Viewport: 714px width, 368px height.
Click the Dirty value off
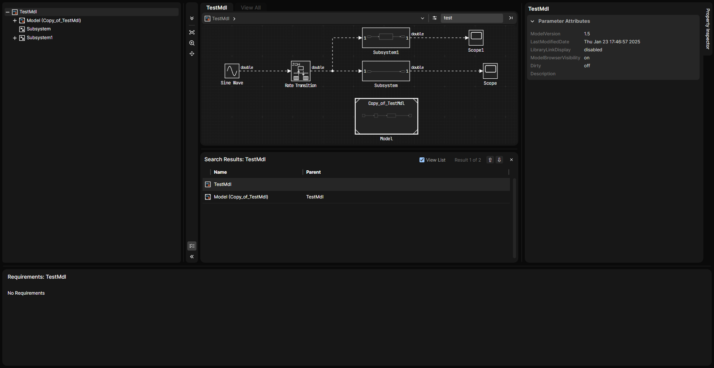pyautogui.click(x=587, y=66)
